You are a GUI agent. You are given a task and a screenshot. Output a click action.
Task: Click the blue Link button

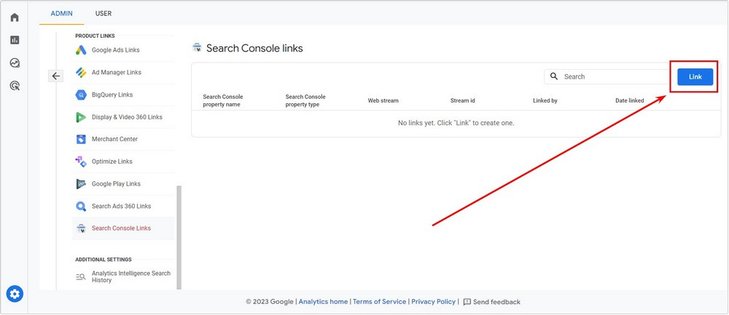[695, 77]
